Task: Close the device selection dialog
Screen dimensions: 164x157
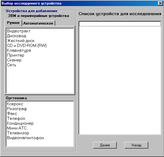Action: click(x=160, y=3)
